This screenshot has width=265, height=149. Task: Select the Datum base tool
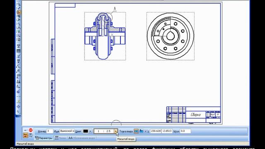[x=19, y=61]
